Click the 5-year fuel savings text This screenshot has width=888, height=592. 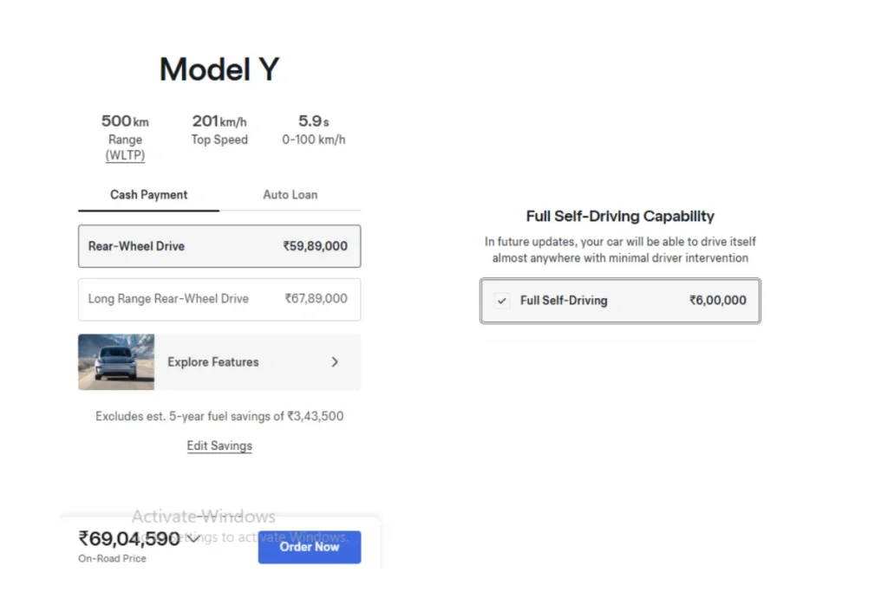click(219, 416)
